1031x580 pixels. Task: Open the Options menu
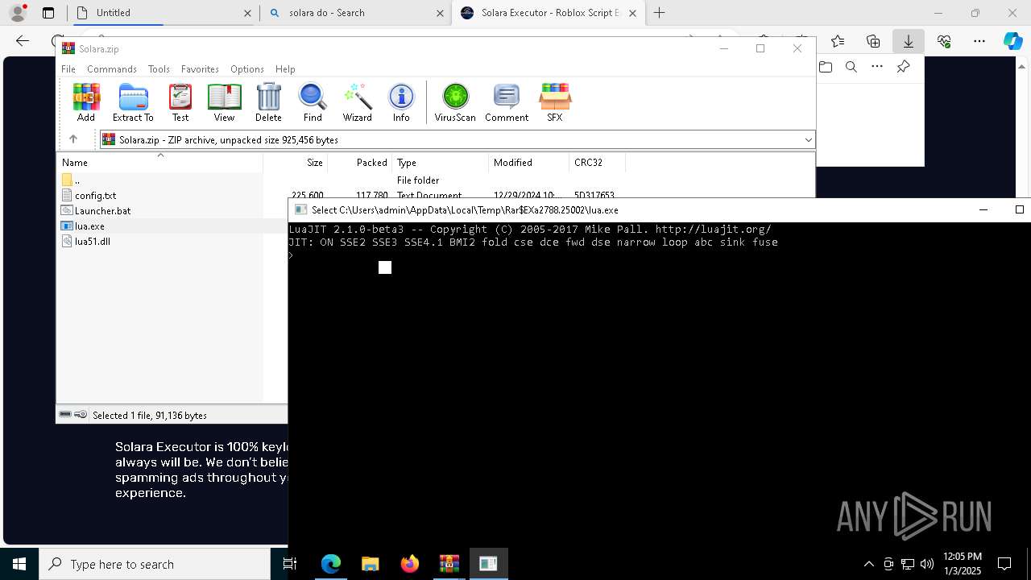point(247,69)
